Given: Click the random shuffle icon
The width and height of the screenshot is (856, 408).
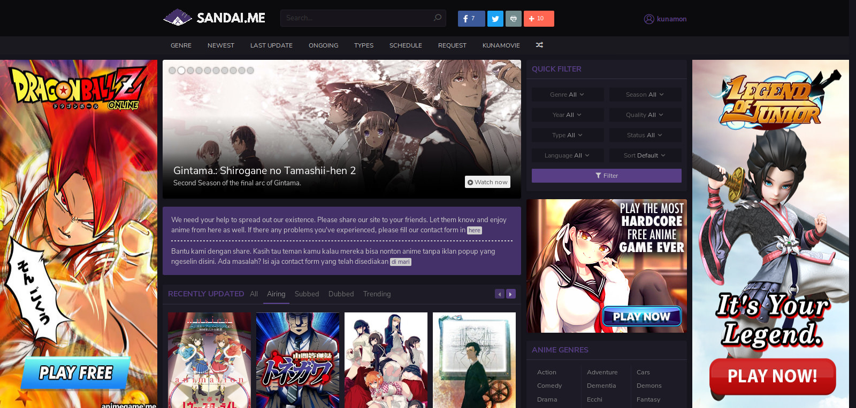Looking at the screenshot, I should click(x=539, y=45).
